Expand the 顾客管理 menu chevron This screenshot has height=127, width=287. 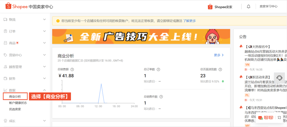point(44,67)
